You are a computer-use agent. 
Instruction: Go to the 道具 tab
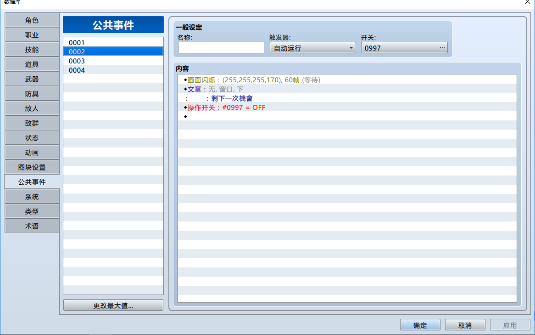coord(32,64)
